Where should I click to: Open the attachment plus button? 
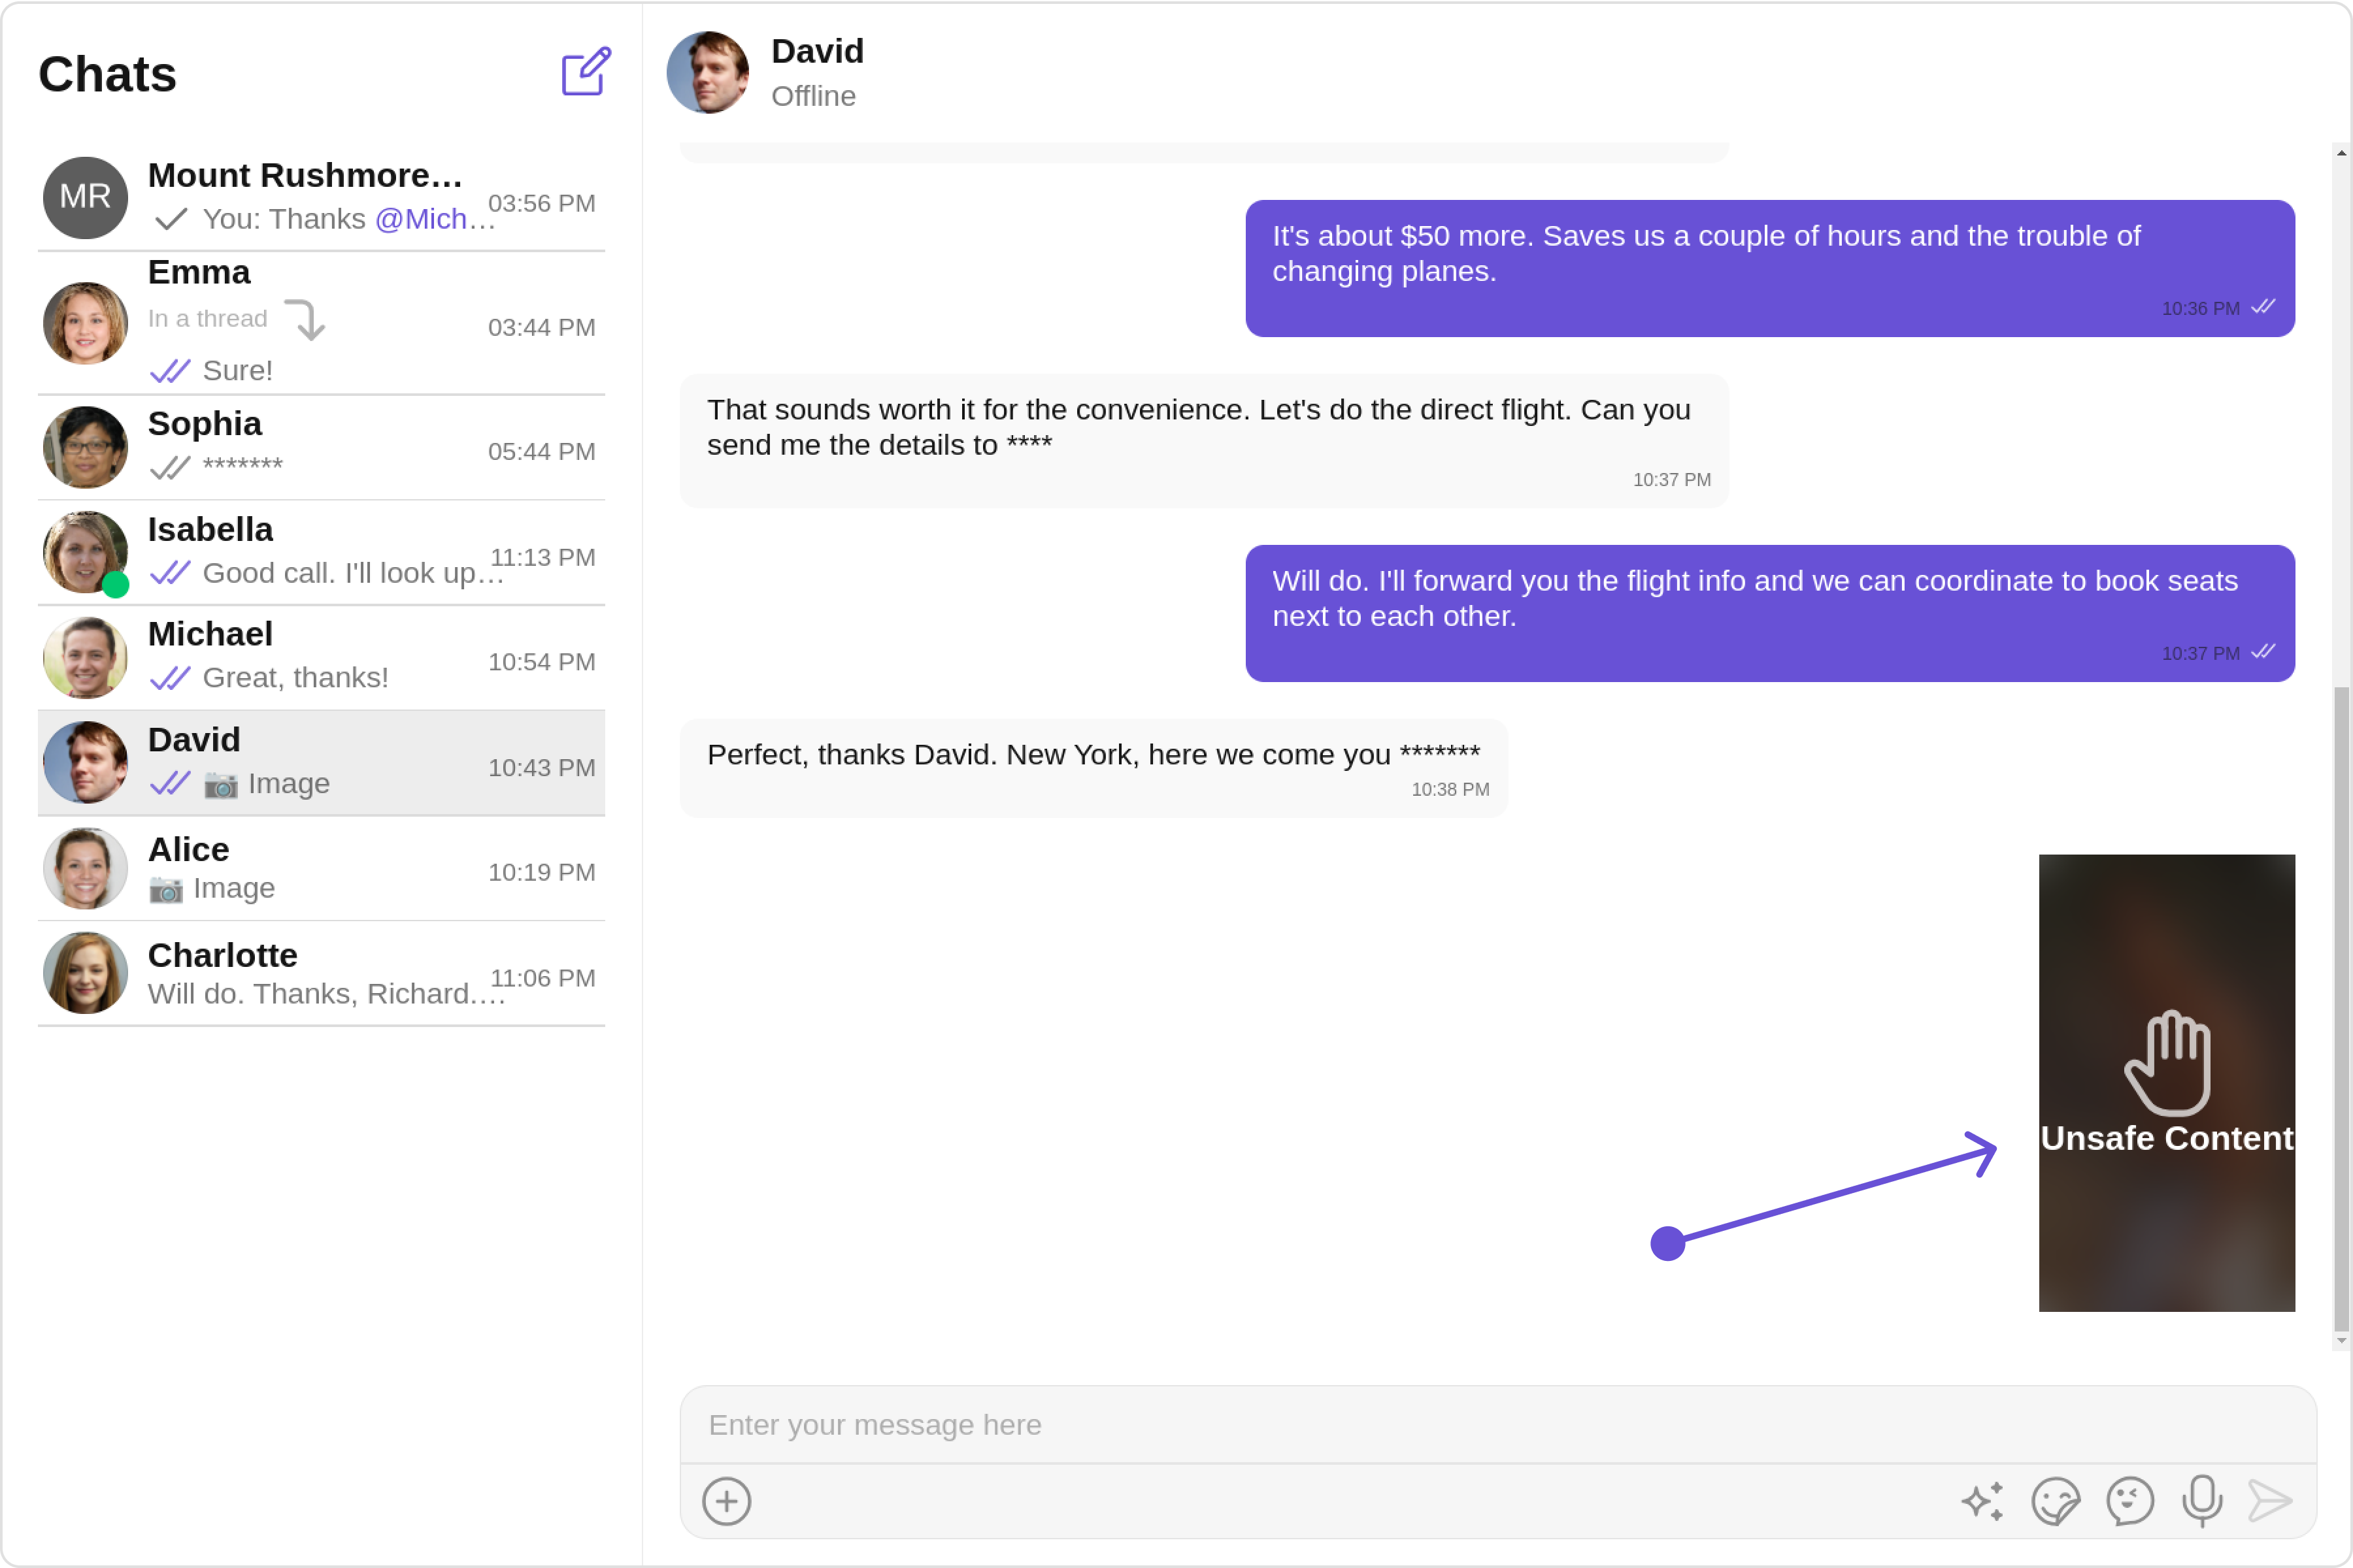pyautogui.click(x=726, y=1501)
